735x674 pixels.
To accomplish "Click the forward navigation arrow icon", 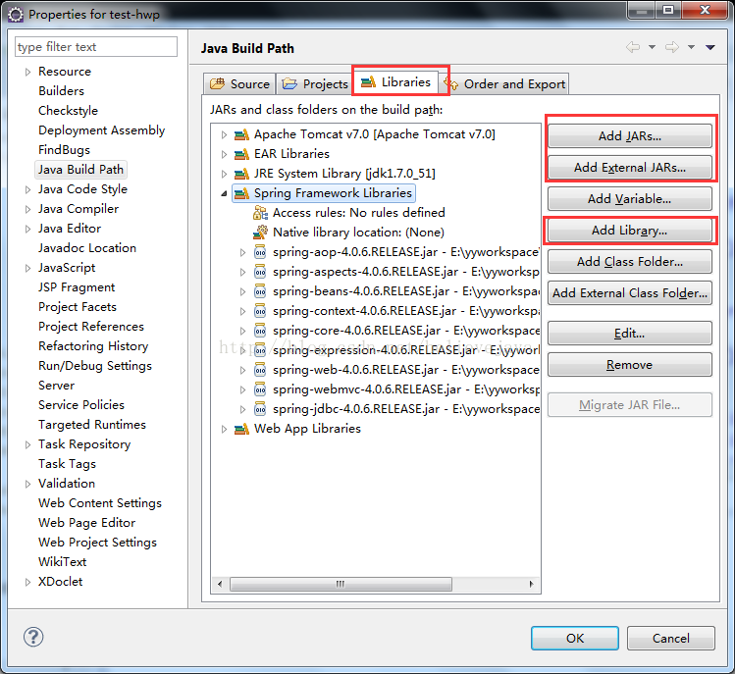I will coord(672,47).
